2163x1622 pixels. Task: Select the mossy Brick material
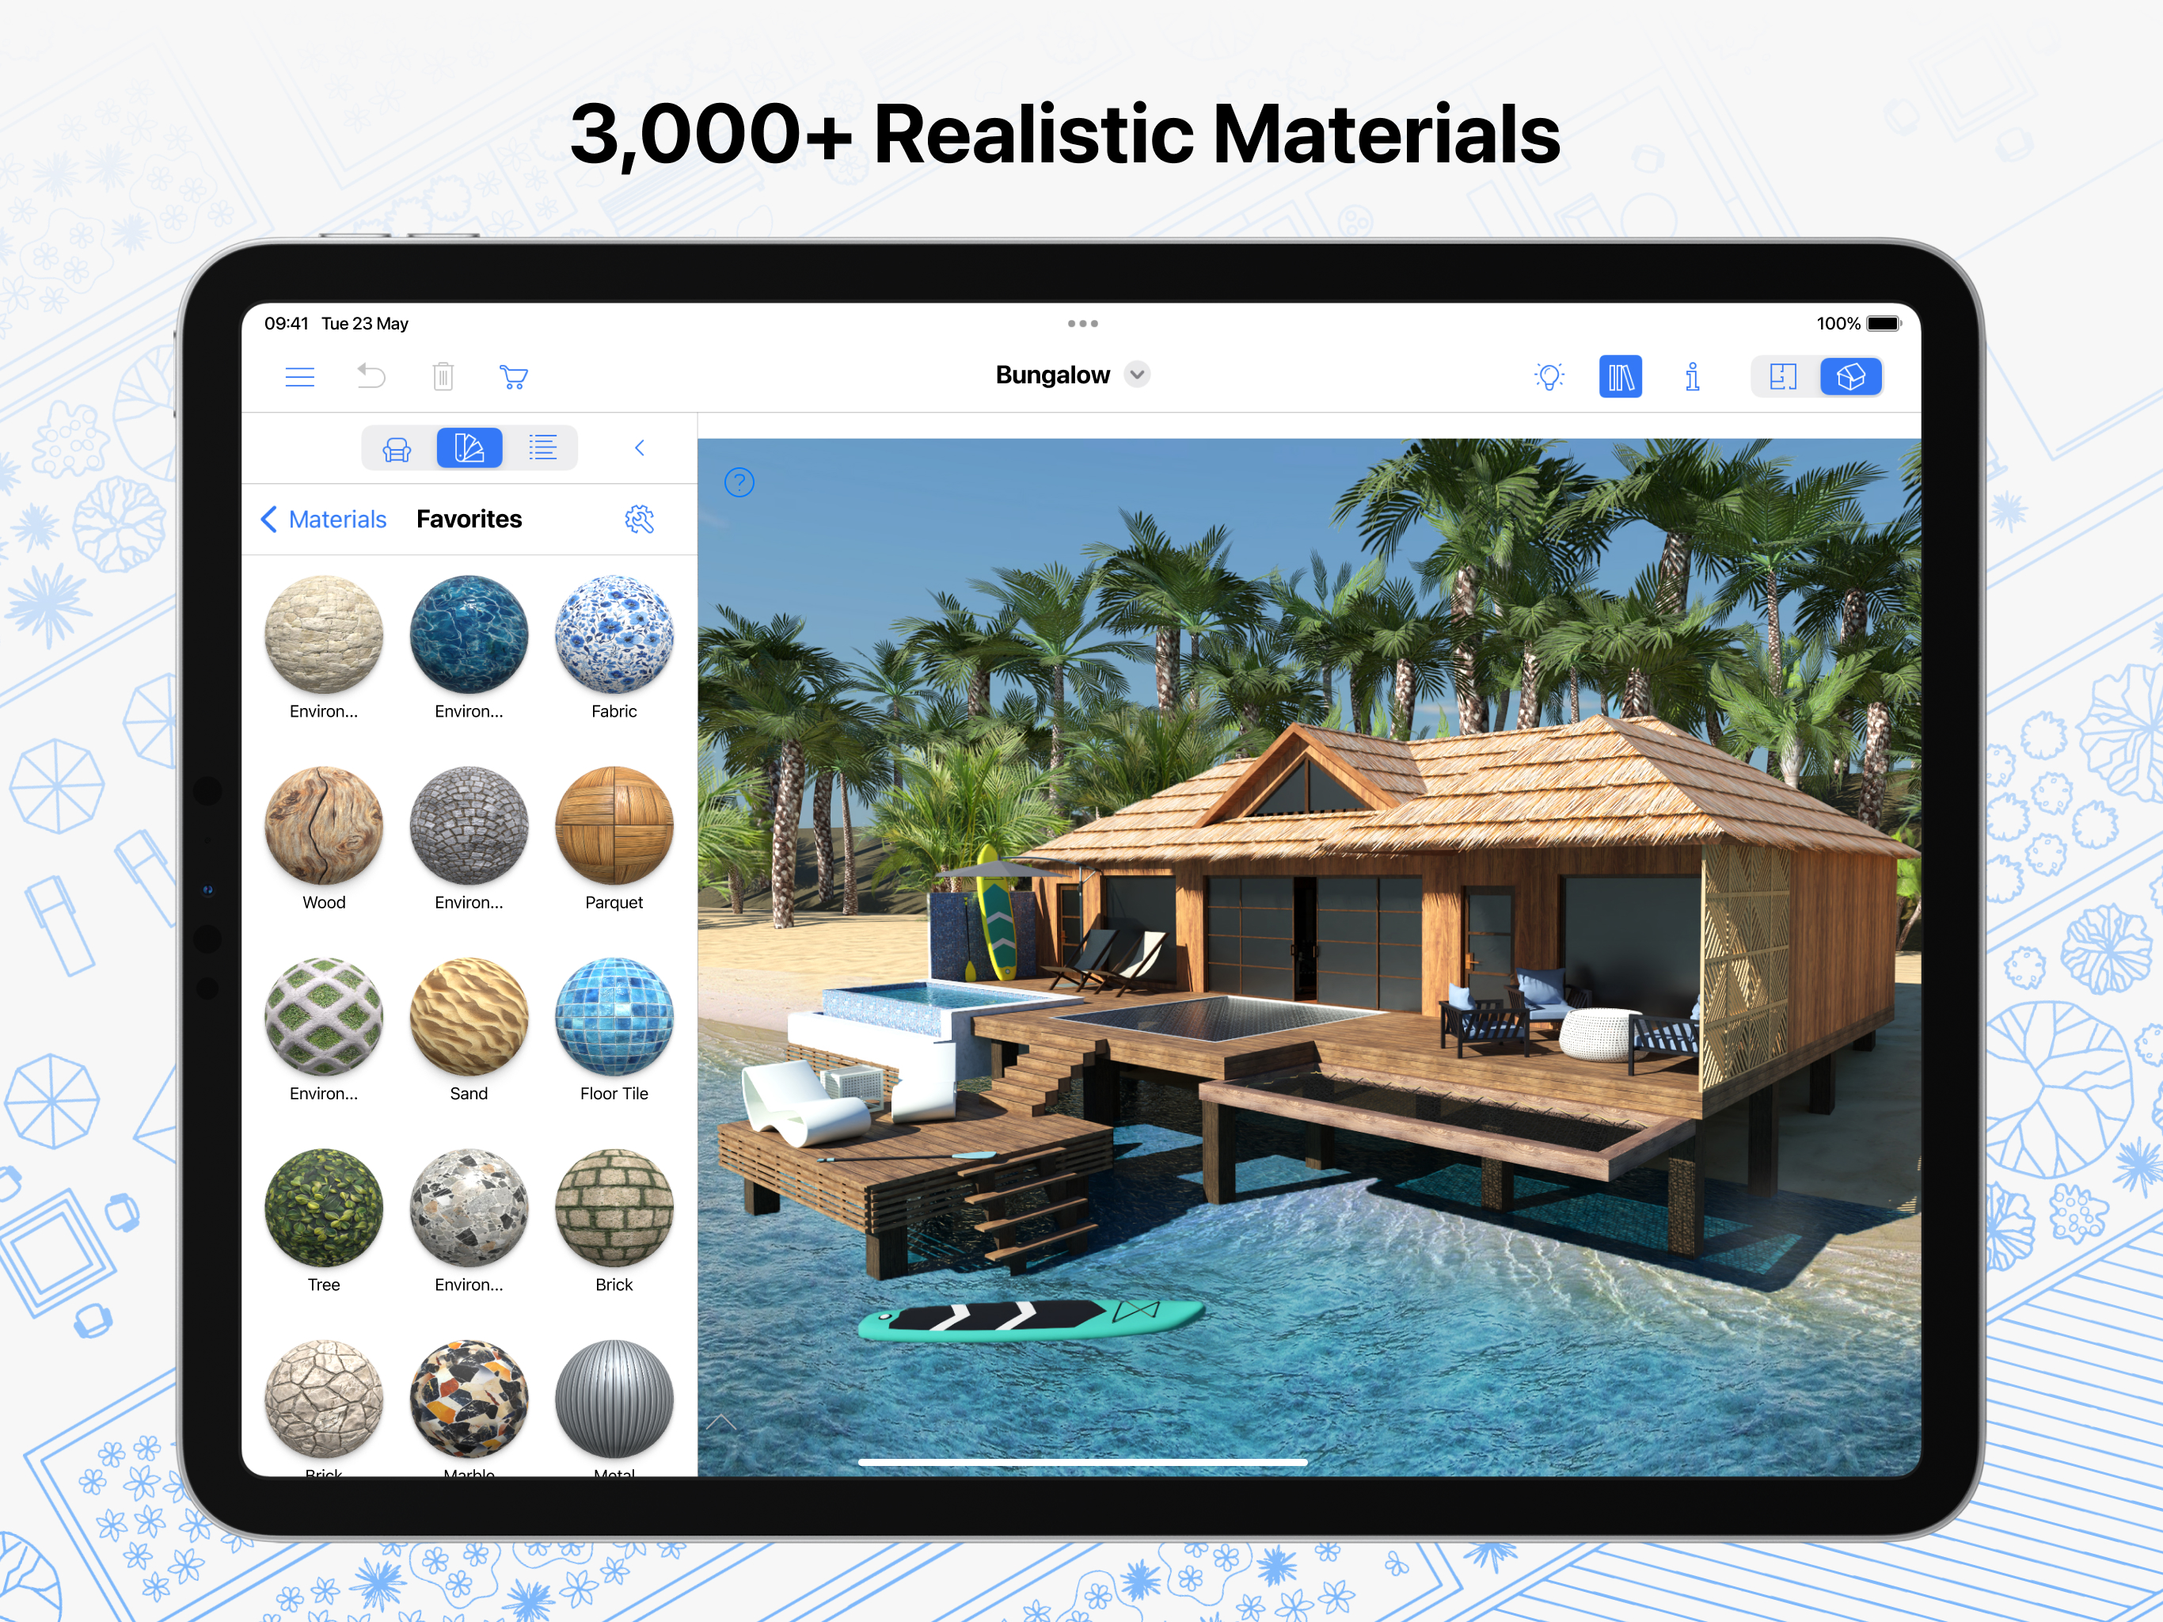coord(614,1209)
